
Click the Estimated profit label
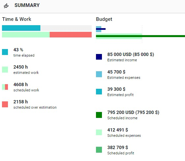[x=120, y=95]
